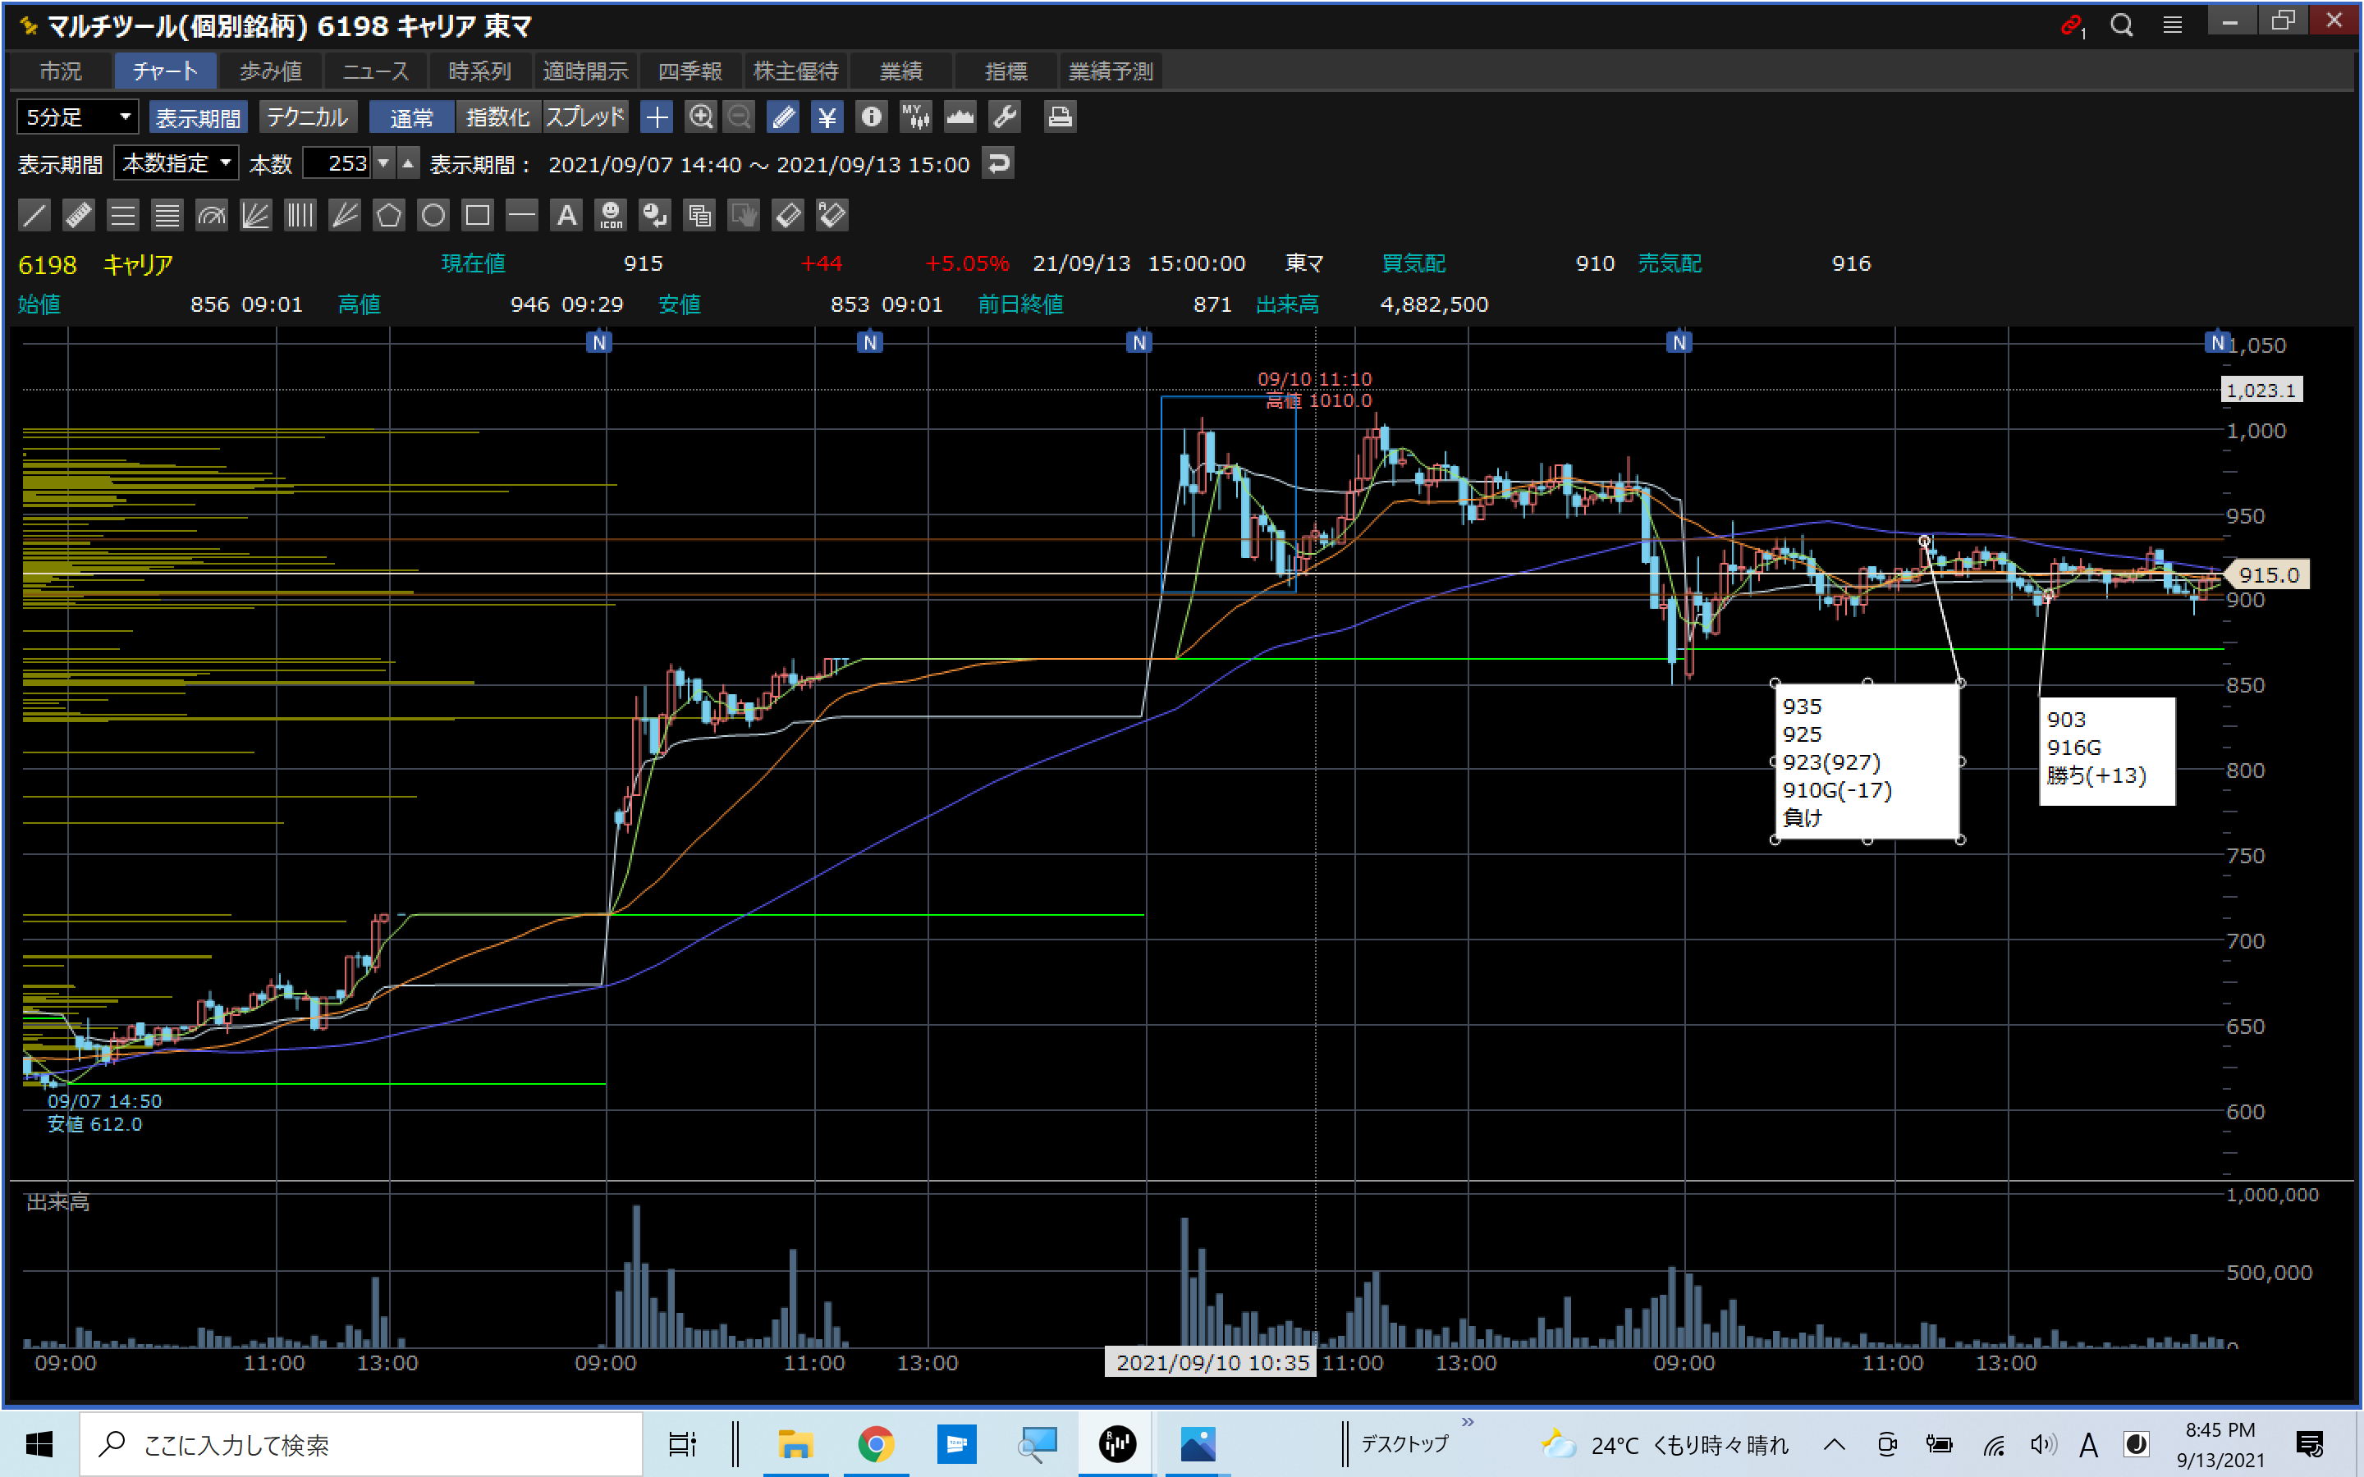Switch to 指数化 chart mode
Image resolution: width=2364 pixels, height=1477 pixels.
pyautogui.click(x=497, y=117)
